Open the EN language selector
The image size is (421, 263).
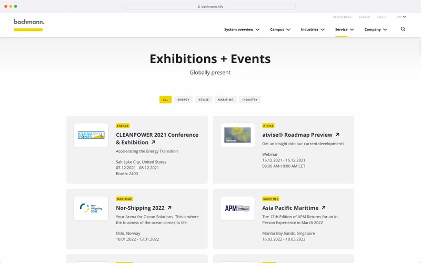coord(402,17)
